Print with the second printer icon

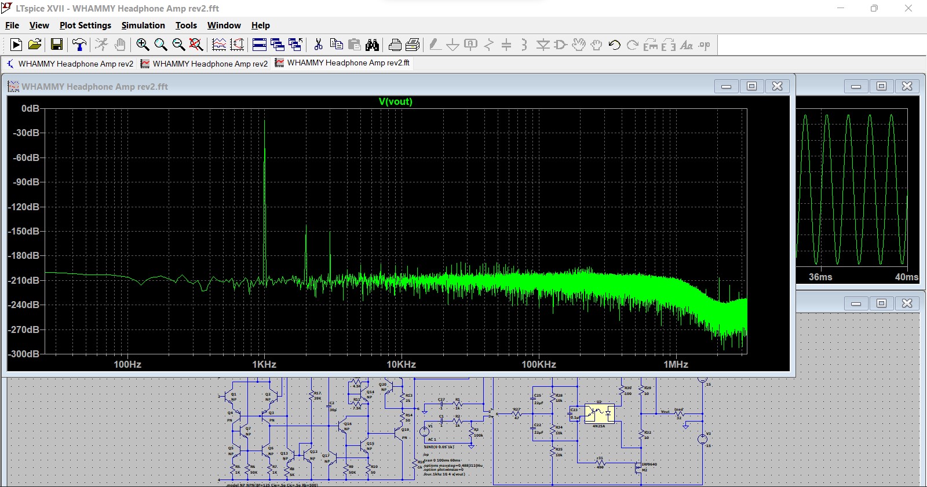(x=413, y=45)
